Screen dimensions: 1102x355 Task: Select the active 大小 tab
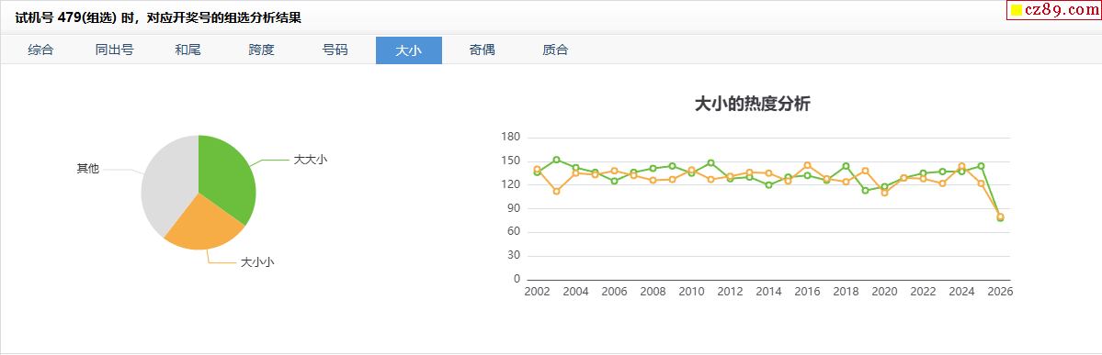click(x=408, y=50)
